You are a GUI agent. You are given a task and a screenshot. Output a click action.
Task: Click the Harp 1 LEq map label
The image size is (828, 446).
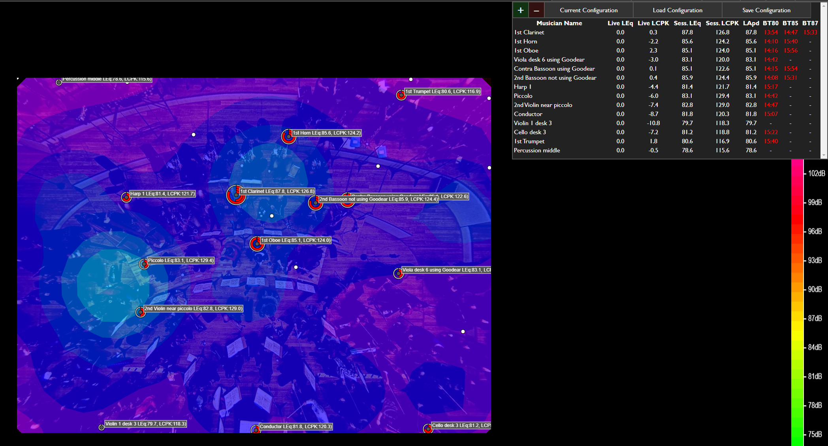(162, 194)
